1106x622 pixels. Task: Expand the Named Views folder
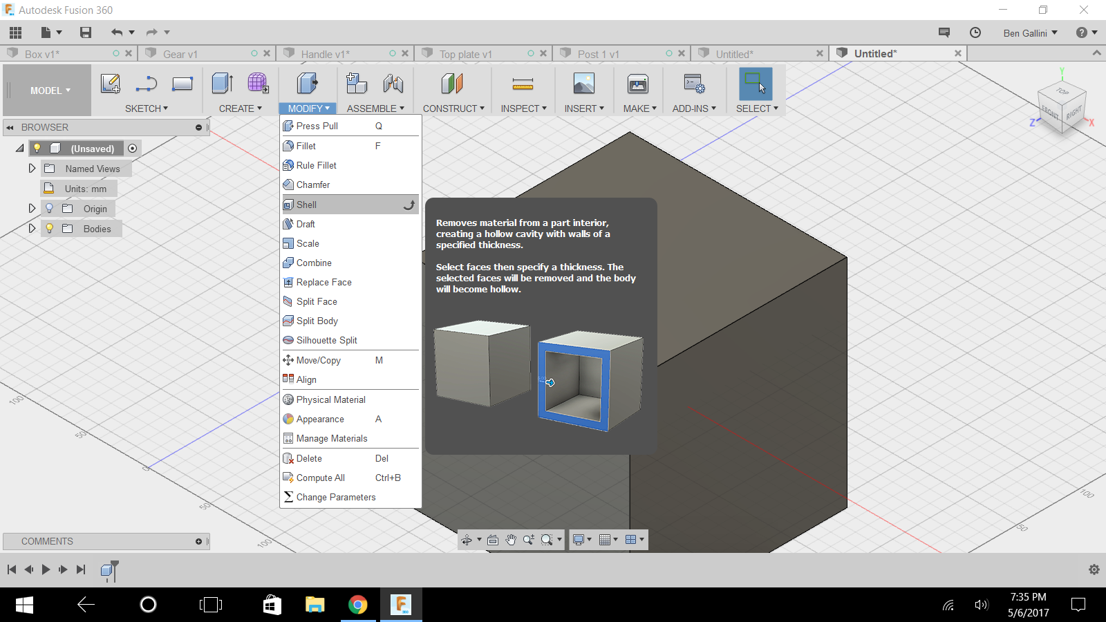32,168
